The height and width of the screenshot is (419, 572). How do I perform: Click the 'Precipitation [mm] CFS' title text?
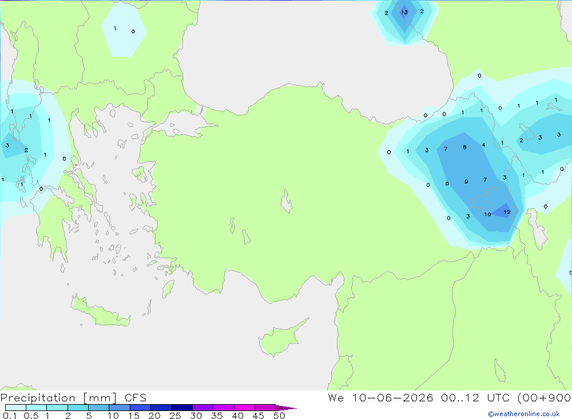pos(73,398)
